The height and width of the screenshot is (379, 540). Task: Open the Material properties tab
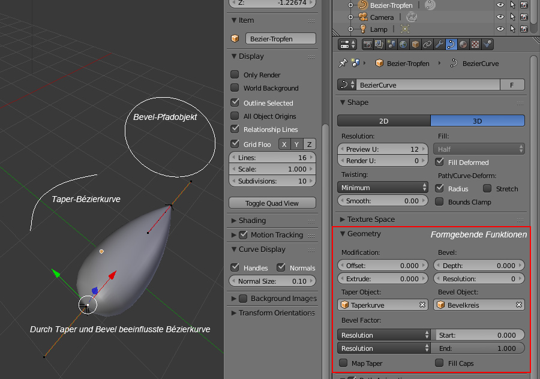[463, 44]
